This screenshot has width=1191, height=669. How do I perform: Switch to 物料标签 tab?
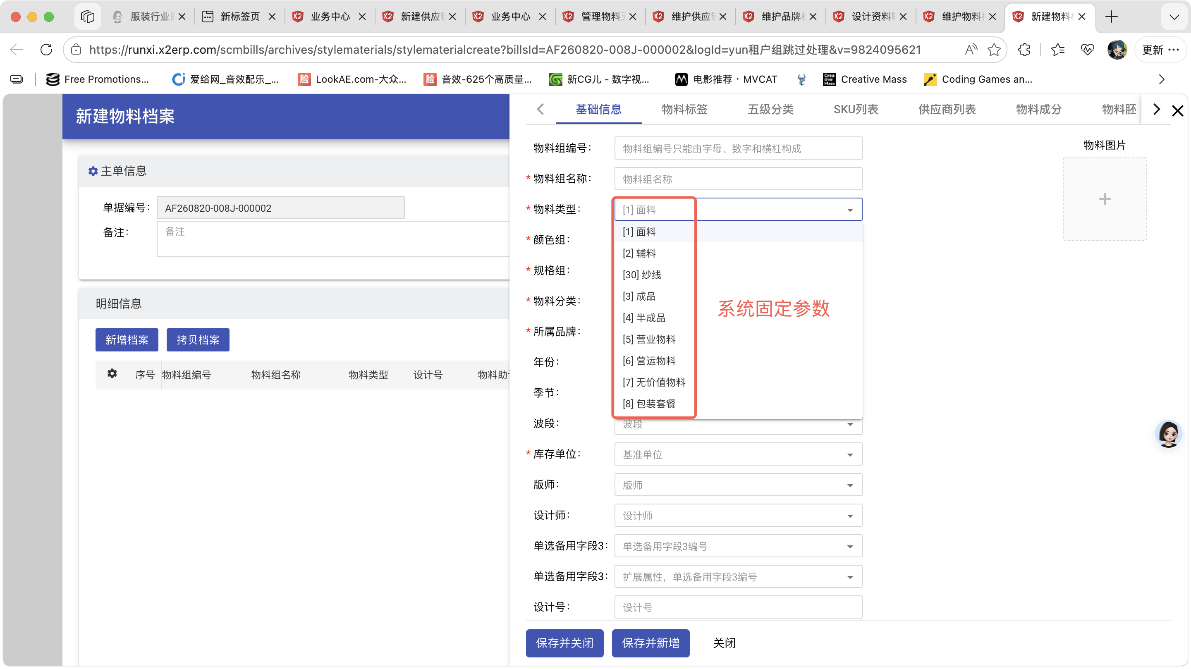point(684,109)
